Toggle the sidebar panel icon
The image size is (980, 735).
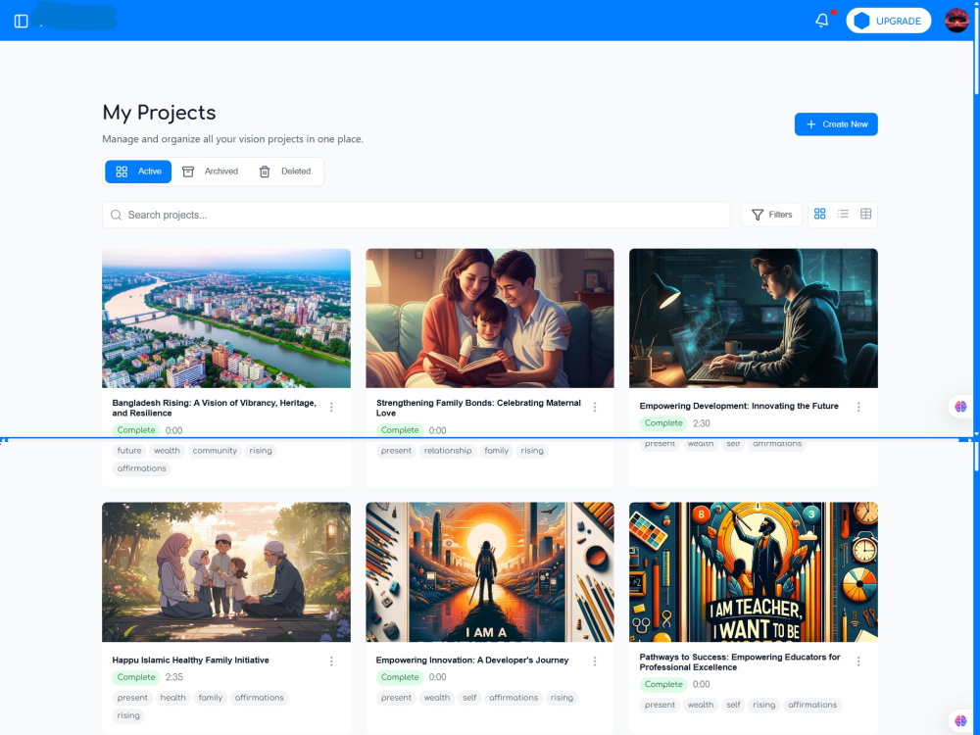coord(22,22)
